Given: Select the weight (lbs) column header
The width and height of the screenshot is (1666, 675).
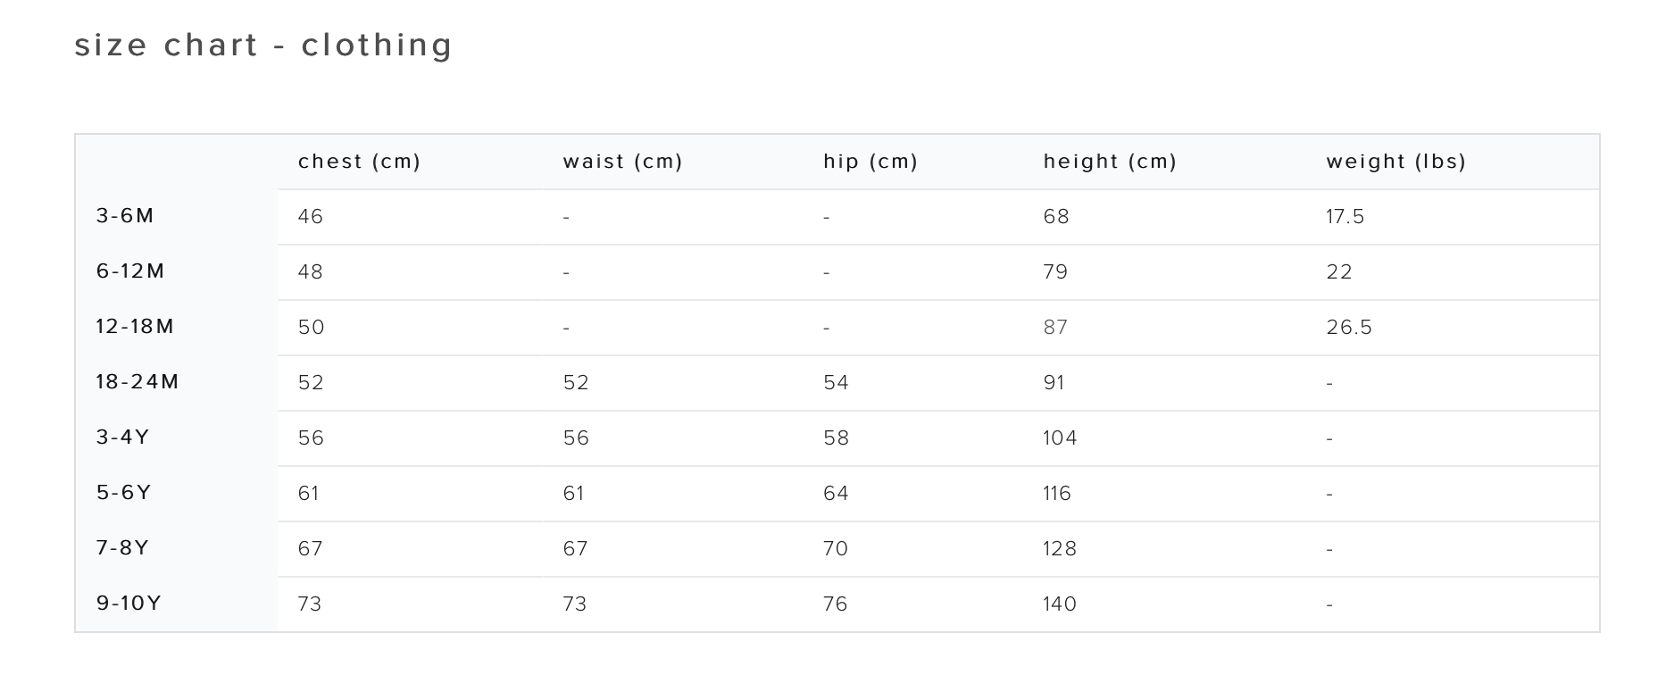Looking at the screenshot, I should [1396, 162].
